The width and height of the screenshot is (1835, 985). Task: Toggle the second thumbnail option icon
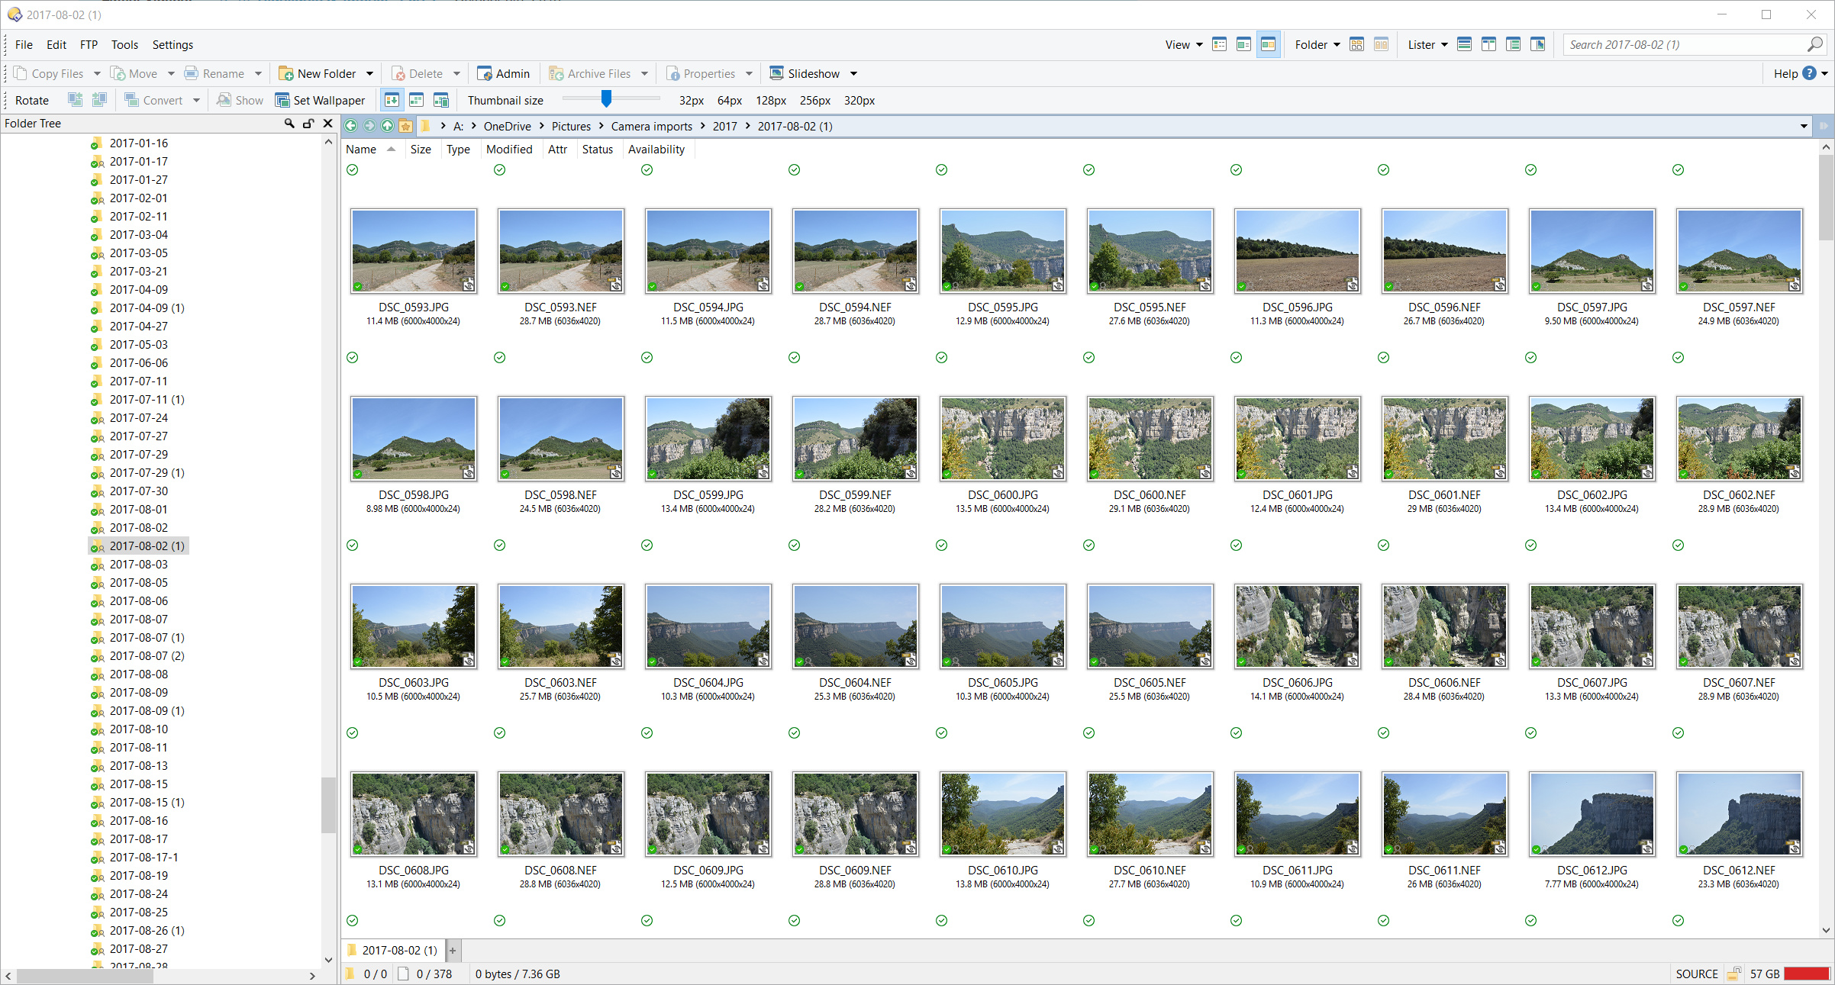[x=417, y=100]
